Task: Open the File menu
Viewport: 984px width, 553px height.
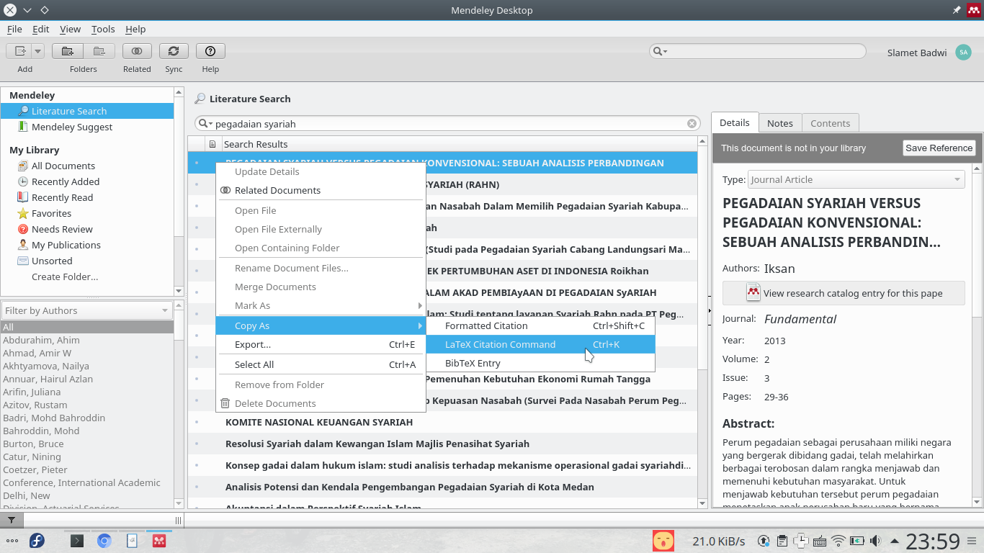Action: 14,29
